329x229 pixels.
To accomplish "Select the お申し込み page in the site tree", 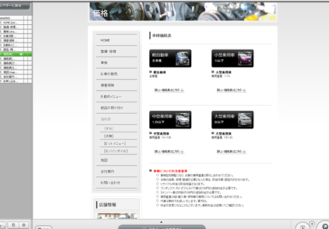I will click(12, 81).
